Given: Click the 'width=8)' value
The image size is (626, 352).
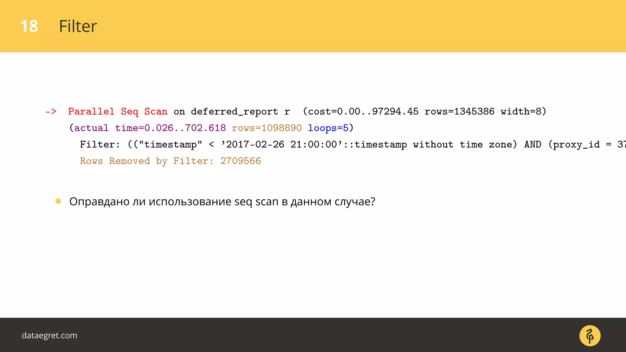Looking at the screenshot, I should click(x=524, y=112).
